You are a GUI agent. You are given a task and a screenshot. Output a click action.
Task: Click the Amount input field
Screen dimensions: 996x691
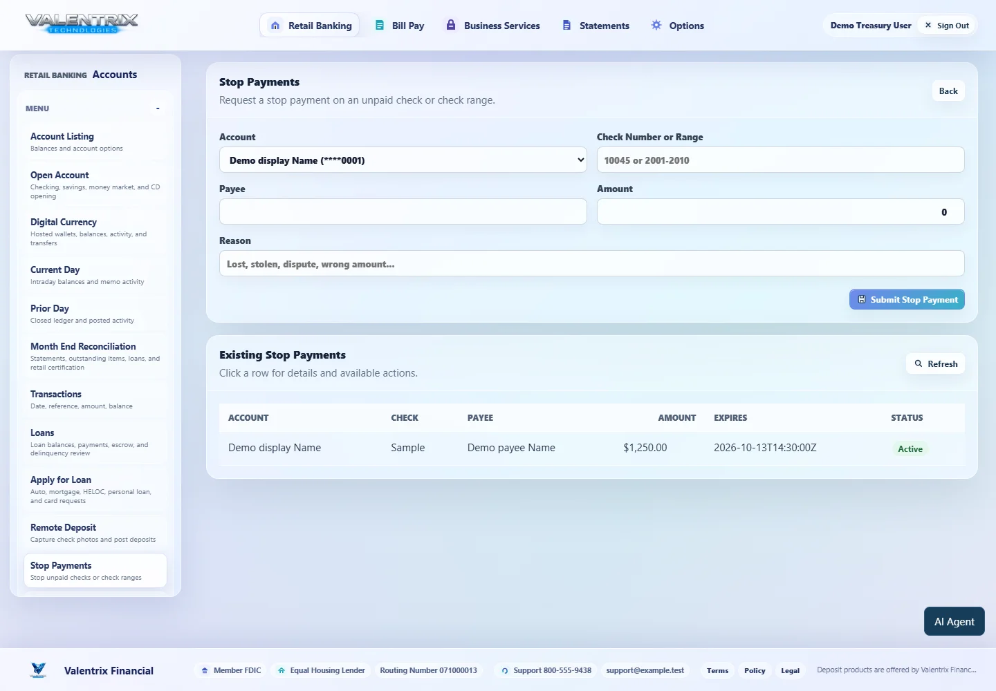tap(780, 211)
